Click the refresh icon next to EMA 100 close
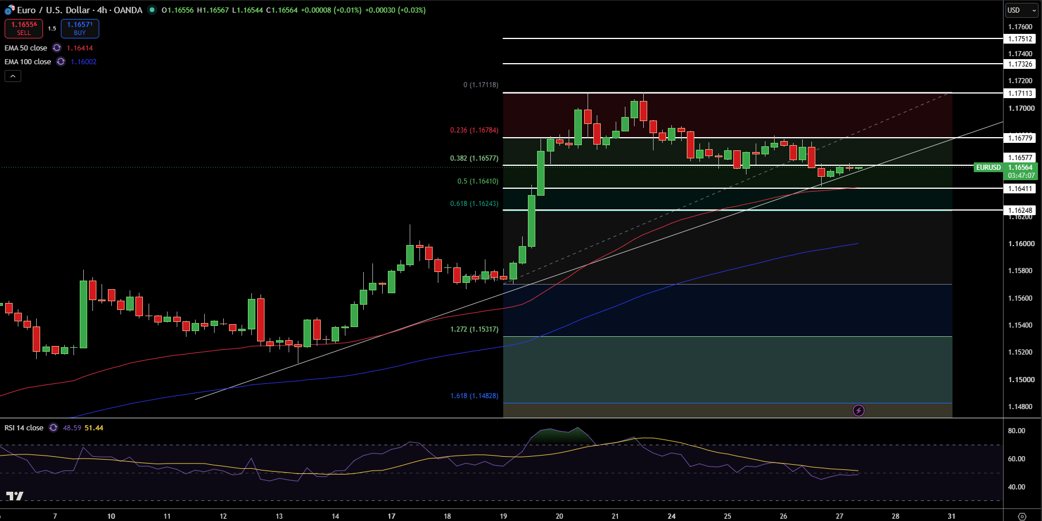The height and width of the screenshot is (521, 1042). coord(61,62)
